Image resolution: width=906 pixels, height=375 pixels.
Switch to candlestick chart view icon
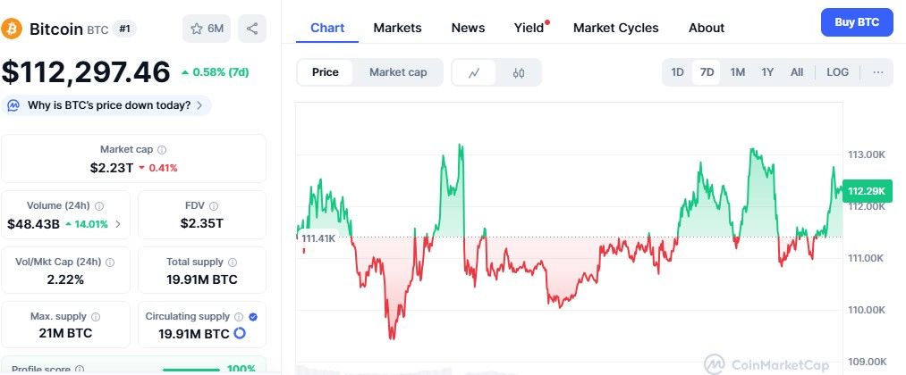(x=519, y=72)
